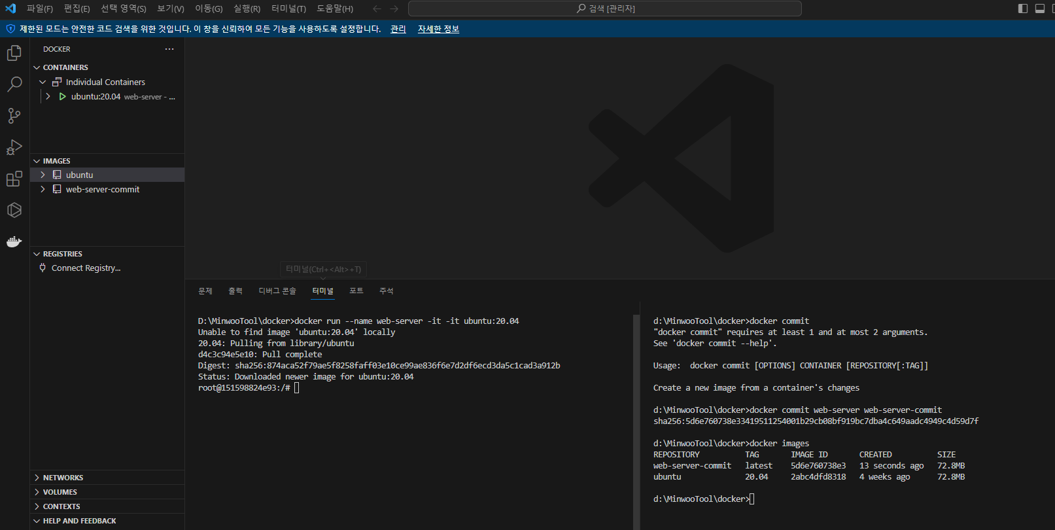Screen dimensions: 1055x530
Task: Click the Individual Containers group icon
Action: pyautogui.click(x=57, y=82)
